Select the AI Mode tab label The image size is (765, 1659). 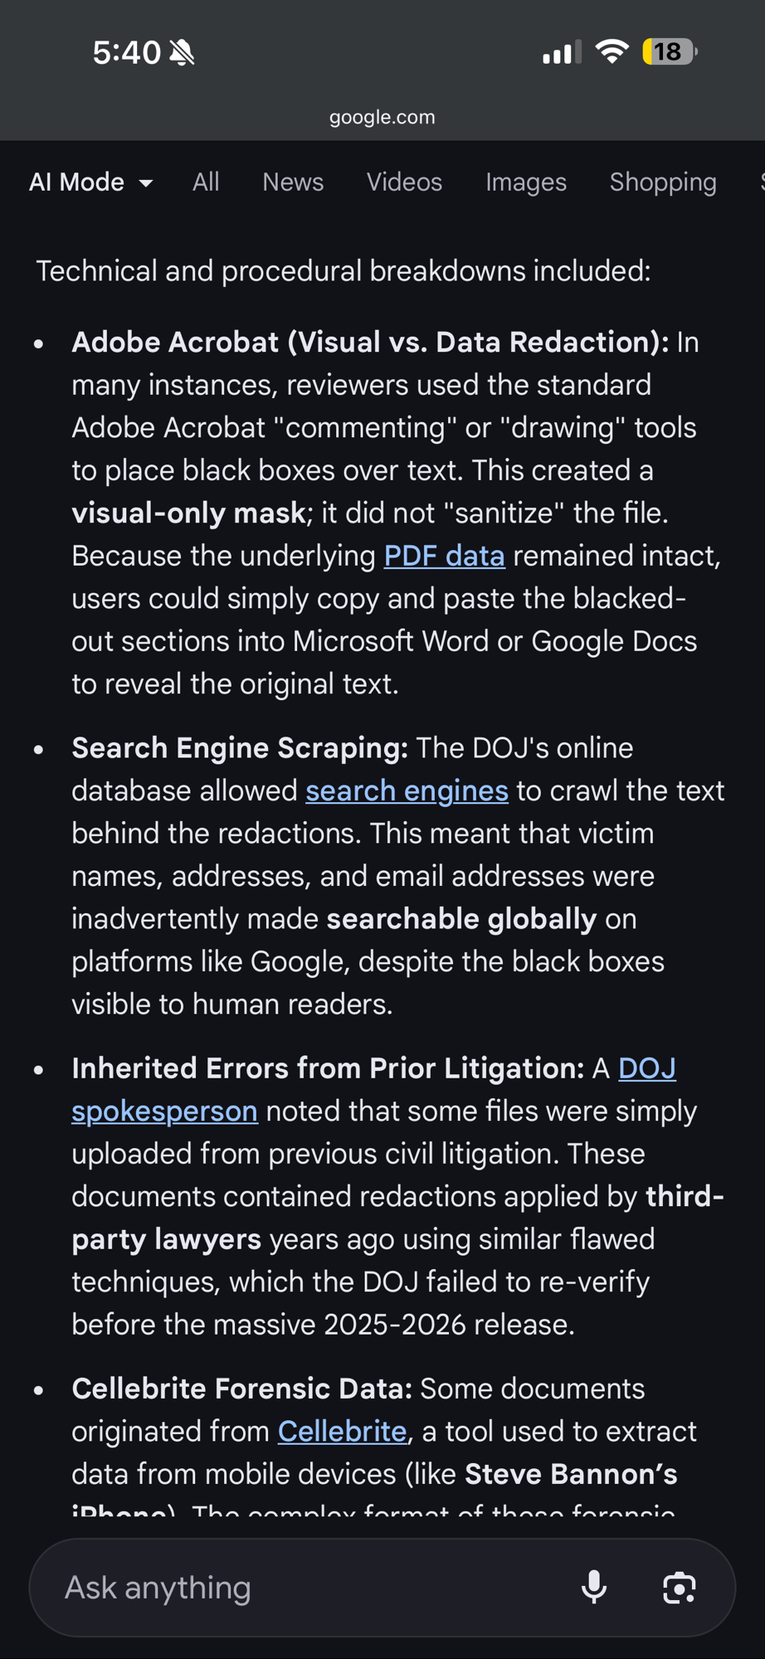[x=76, y=182]
